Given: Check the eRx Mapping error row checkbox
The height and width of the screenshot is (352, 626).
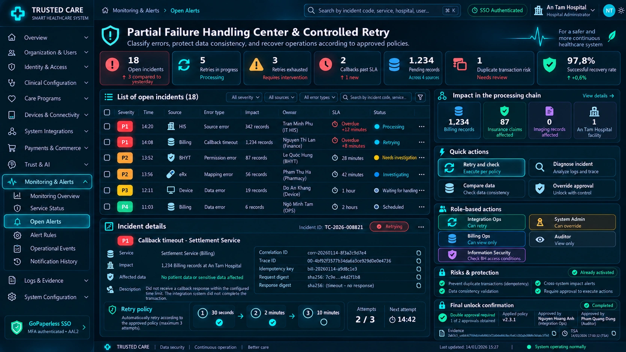Looking at the screenshot, I should click(x=107, y=174).
